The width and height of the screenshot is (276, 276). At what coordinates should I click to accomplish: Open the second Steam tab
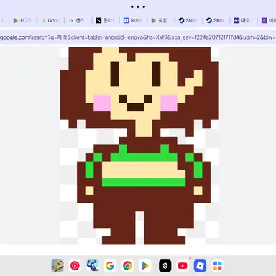point(216,21)
